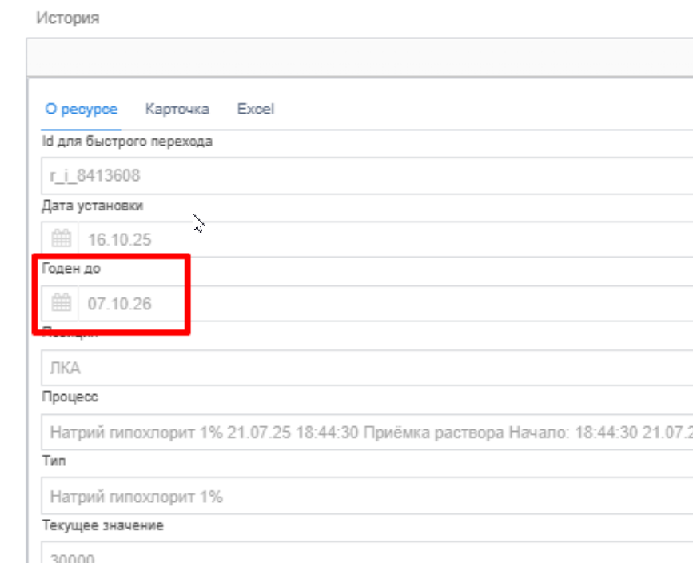Click the Процесс field
Image resolution: width=693 pixels, height=563 pixels.
(x=367, y=432)
